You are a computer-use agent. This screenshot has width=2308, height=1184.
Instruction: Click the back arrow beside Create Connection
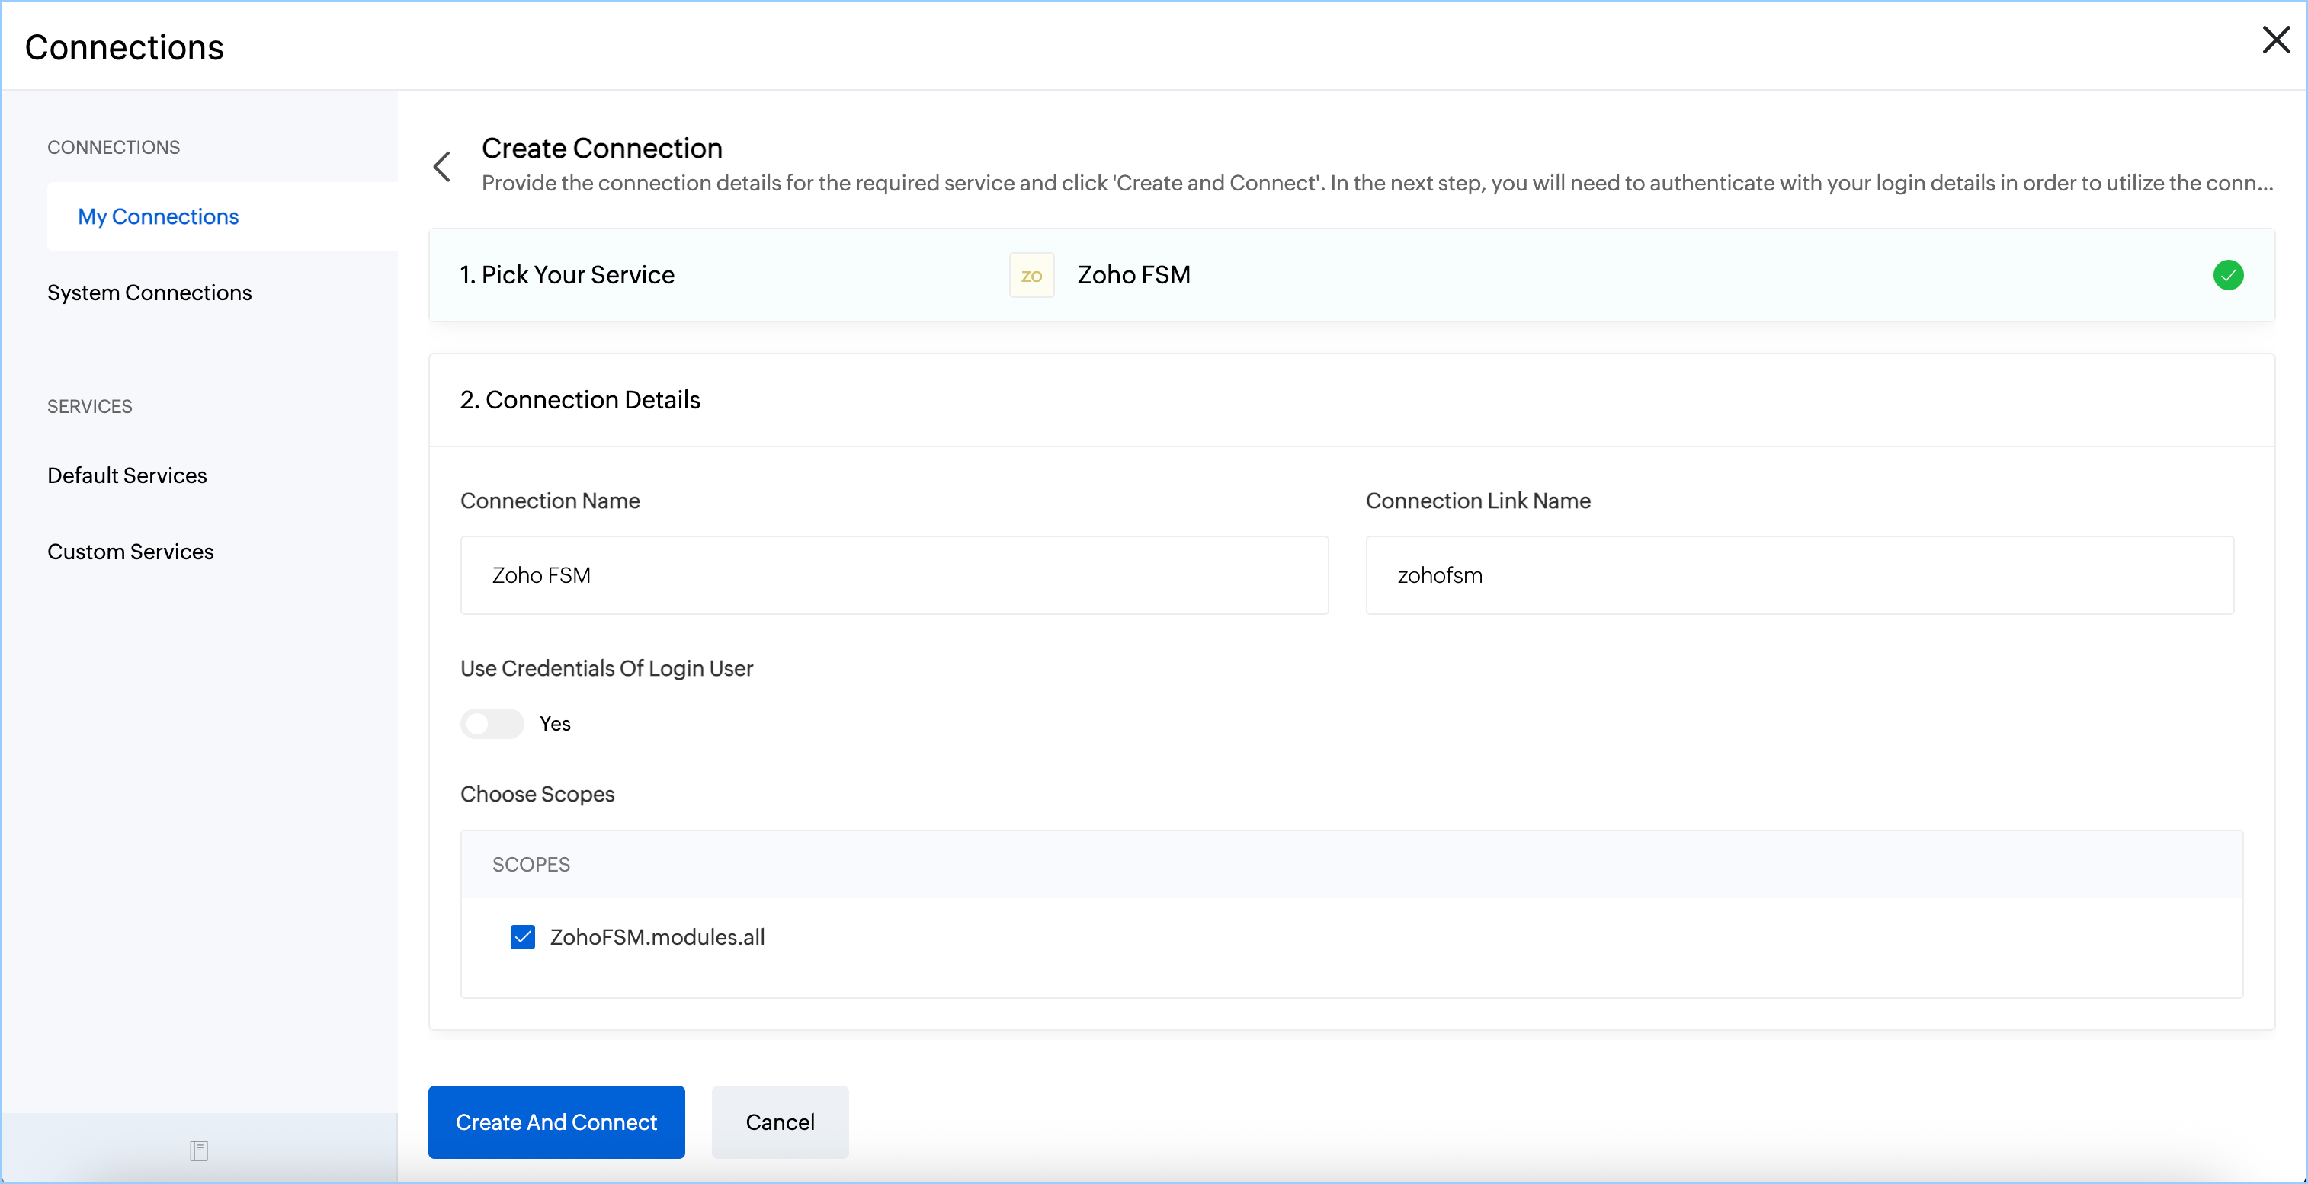(442, 167)
